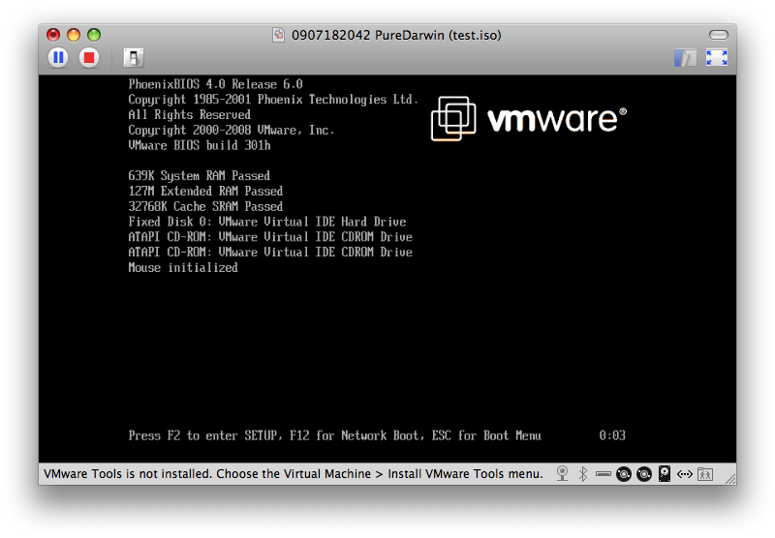Toggle the toolbar pill button
Viewport: 775px width, 538px height.
(x=719, y=35)
